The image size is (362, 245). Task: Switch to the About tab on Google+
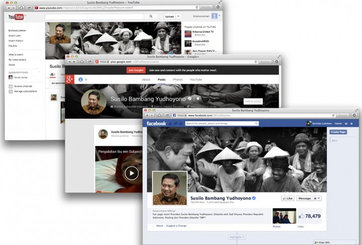pos(146,80)
